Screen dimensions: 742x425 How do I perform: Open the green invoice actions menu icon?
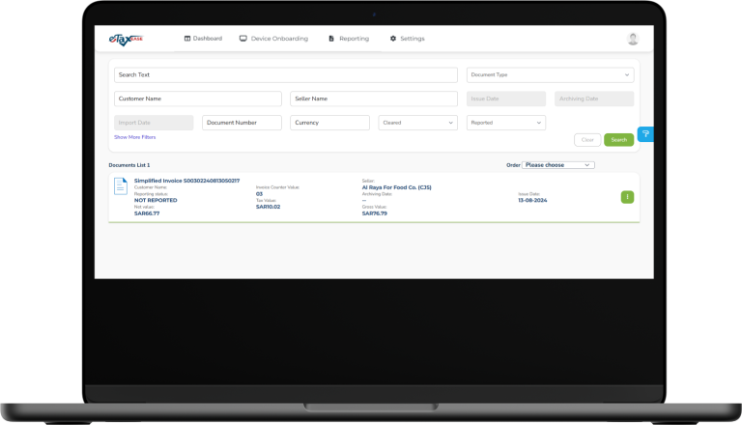627,197
